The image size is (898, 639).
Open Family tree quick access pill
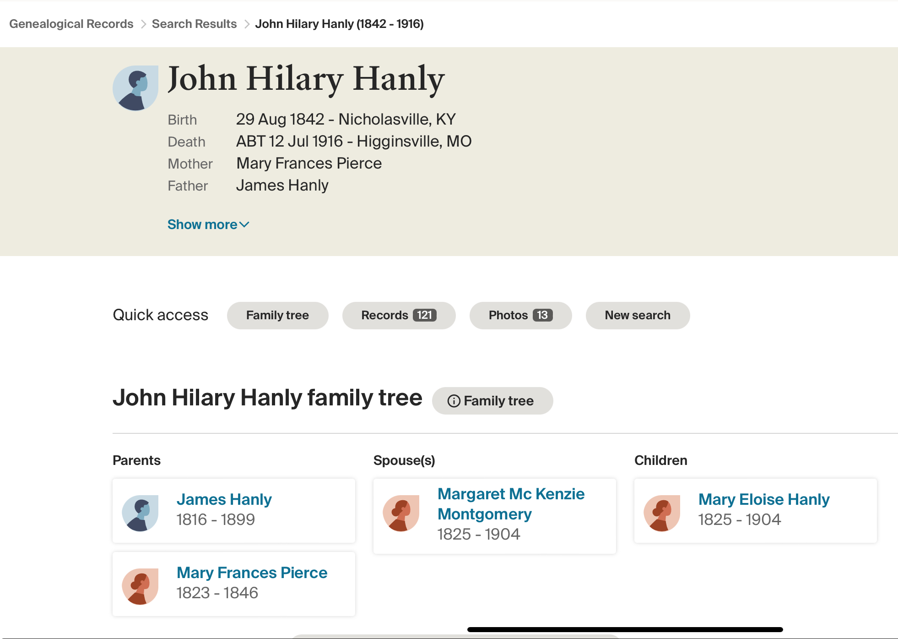(x=277, y=315)
